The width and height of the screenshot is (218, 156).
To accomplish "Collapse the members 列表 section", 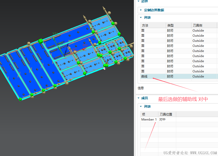I will coord(141,107).
